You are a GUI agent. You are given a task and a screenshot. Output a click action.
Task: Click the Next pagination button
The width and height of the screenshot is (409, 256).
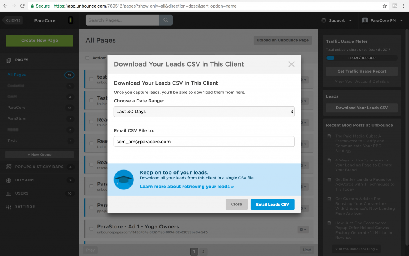tap(307, 250)
